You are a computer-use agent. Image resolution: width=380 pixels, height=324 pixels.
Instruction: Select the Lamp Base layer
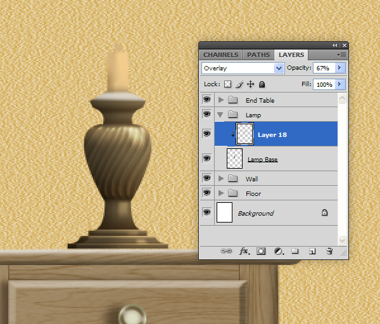pyautogui.click(x=262, y=159)
